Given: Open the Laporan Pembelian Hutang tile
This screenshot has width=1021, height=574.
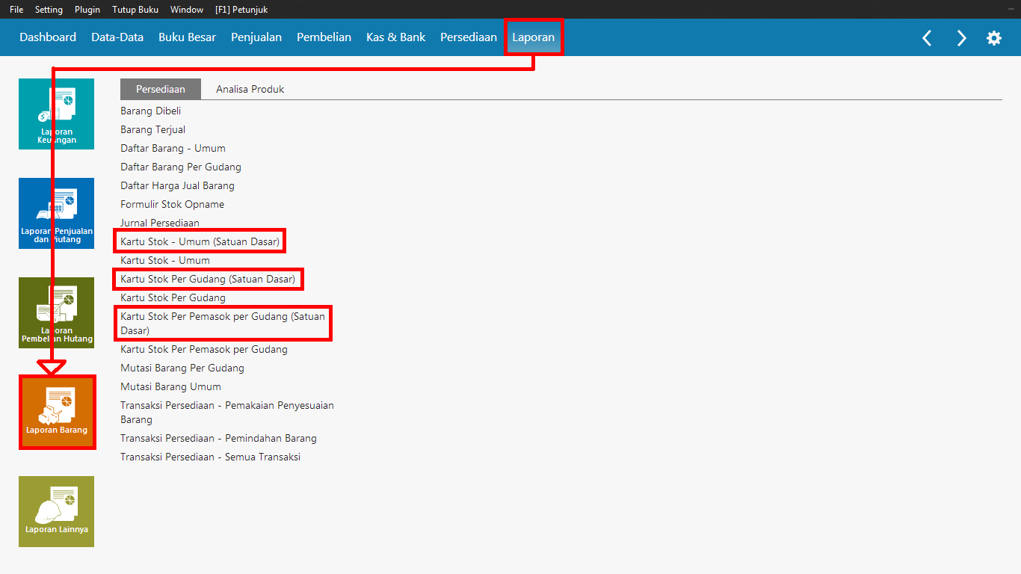Looking at the screenshot, I should click(x=56, y=312).
